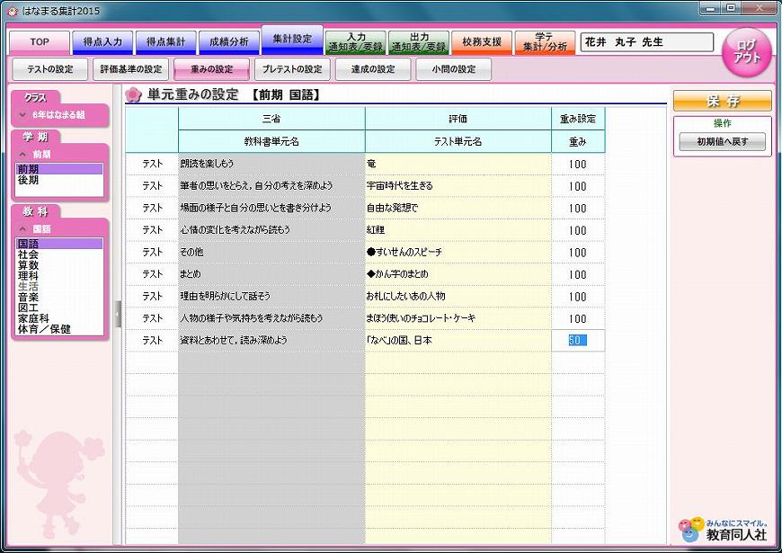
Task: Click the weight field for 紅鯉
Action: pos(578,230)
